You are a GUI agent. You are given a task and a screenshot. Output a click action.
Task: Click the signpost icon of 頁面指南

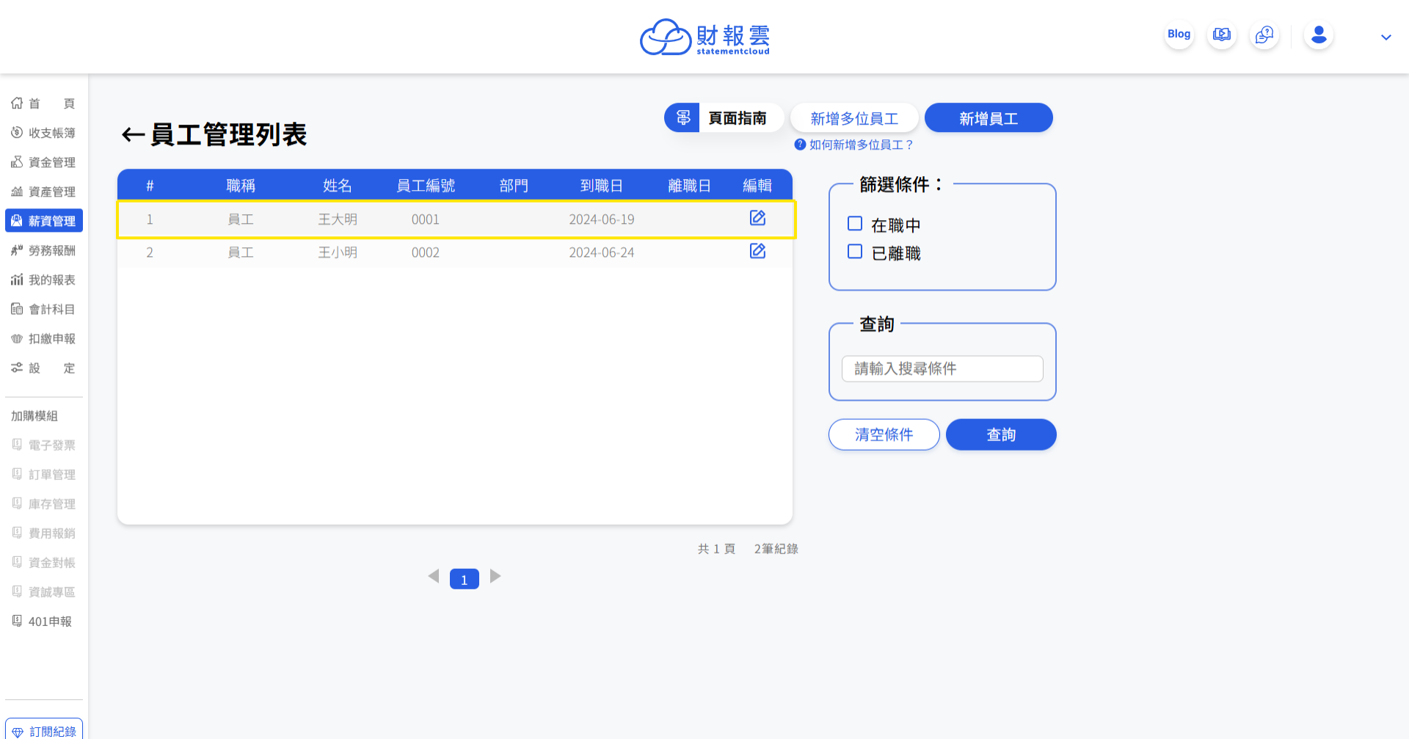click(x=682, y=117)
